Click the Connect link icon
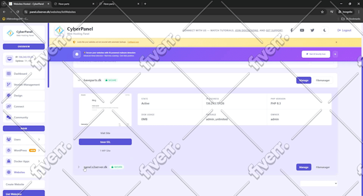The width and height of the screenshot is (363, 196). (9, 107)
